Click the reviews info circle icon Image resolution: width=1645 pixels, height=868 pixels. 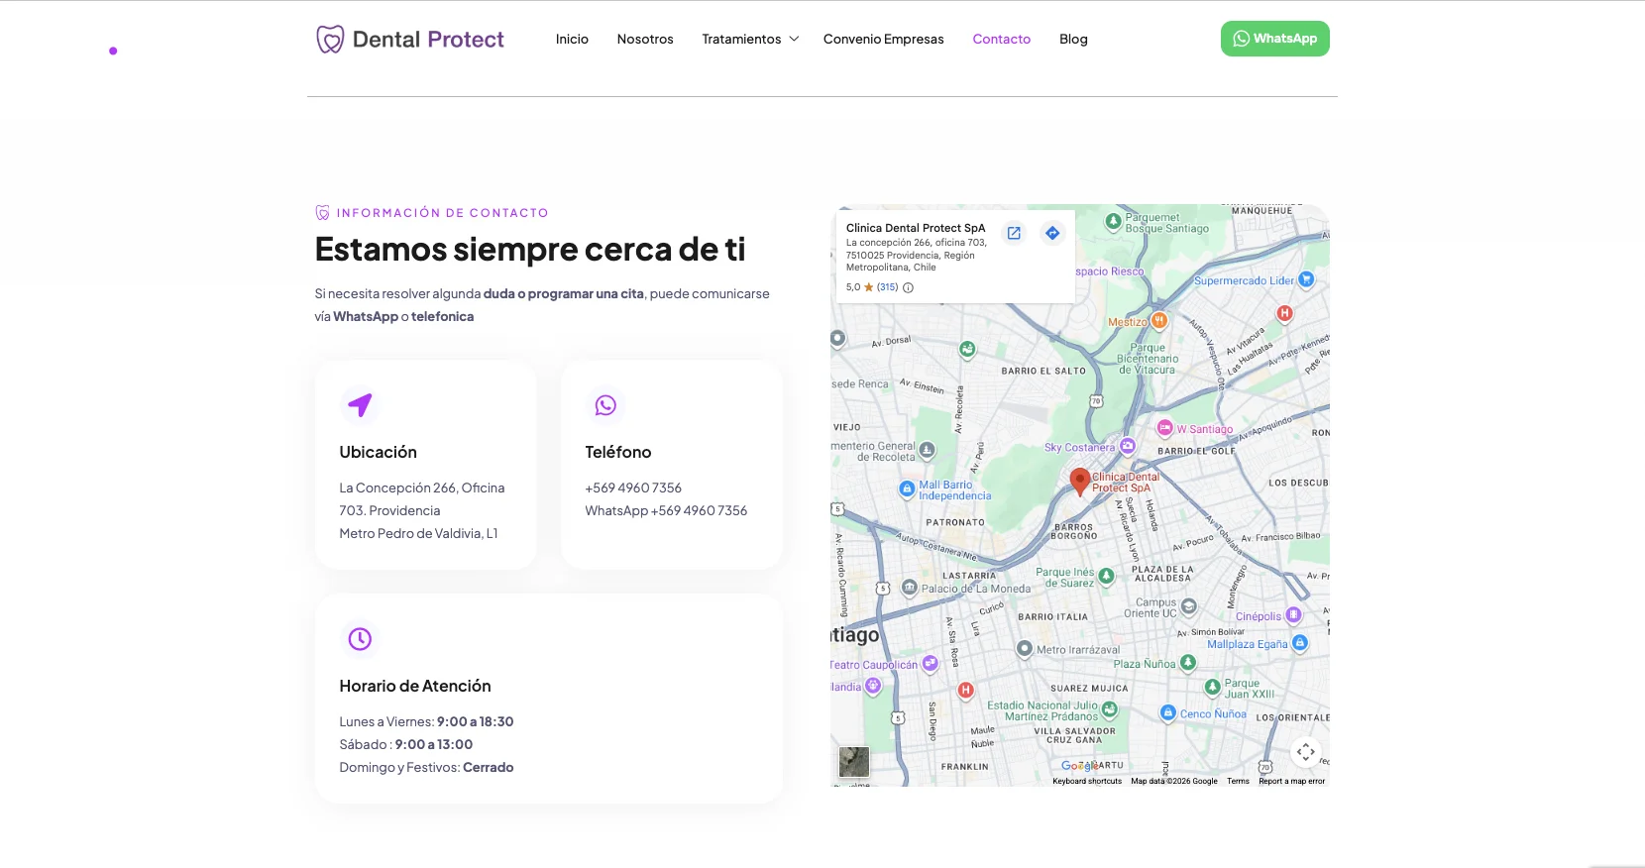pyautogui.click(x=908, y=287)
